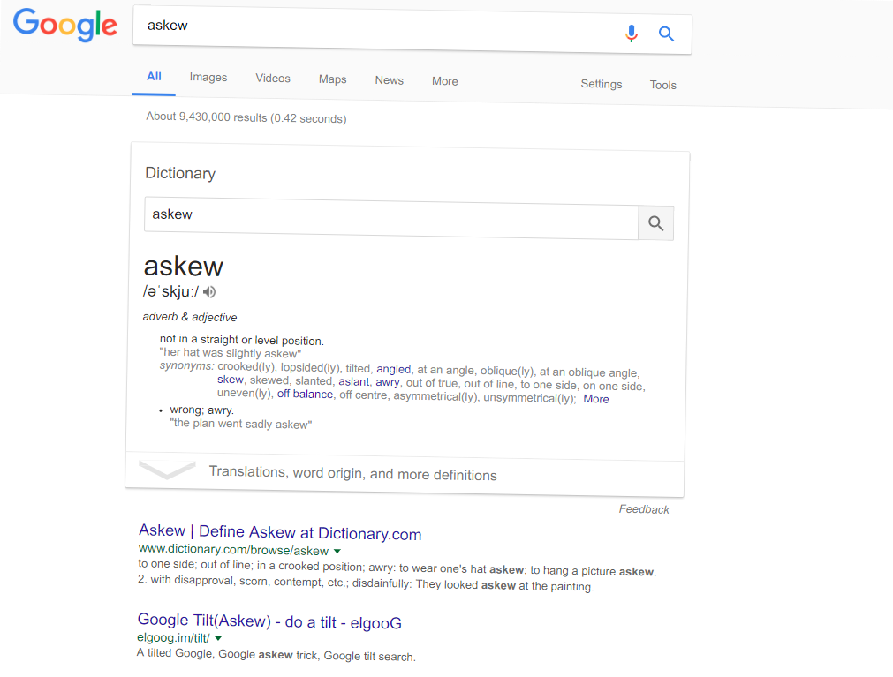Open the Maps tab
The height and width of the screenshot is (677, 893).
tap(332, 79)
